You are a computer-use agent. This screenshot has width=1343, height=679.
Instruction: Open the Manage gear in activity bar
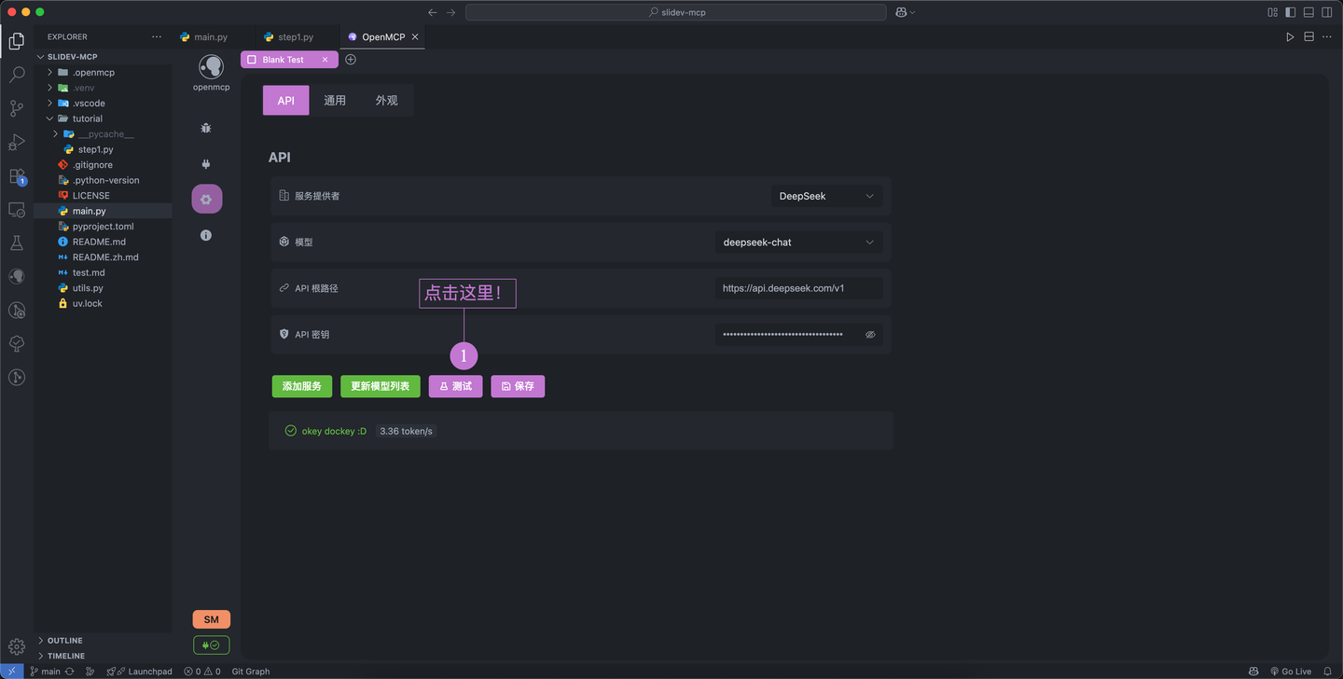(16, 646)
